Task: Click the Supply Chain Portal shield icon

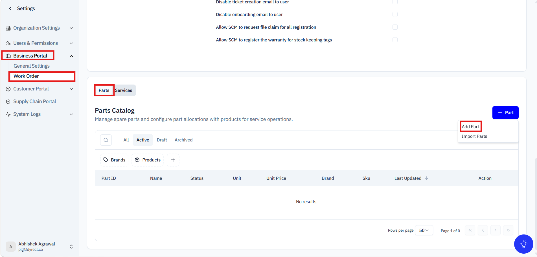Action: pos(8,102)
